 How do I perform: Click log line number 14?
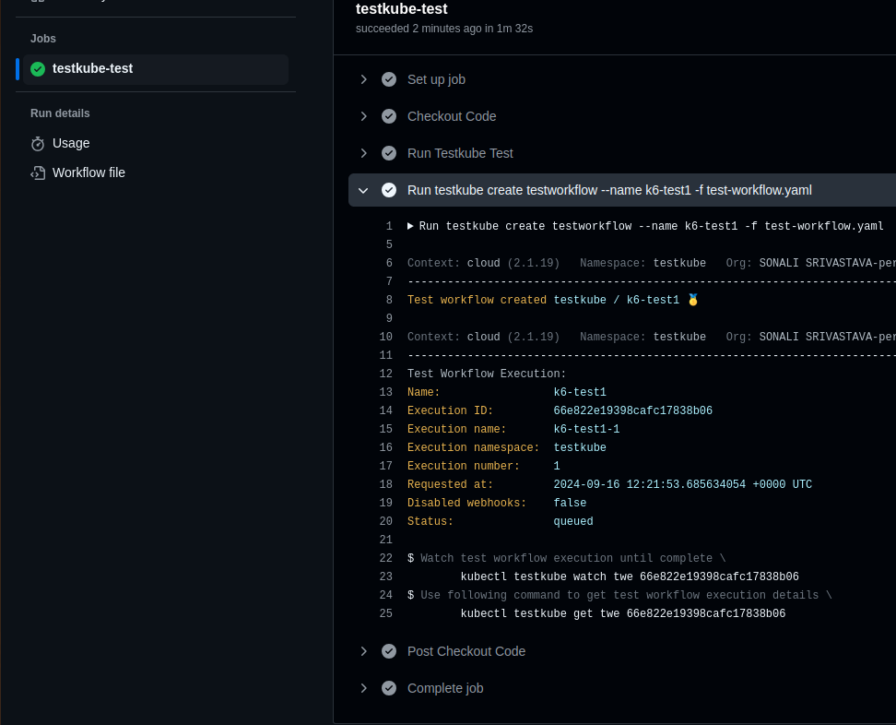click(385, 410)
